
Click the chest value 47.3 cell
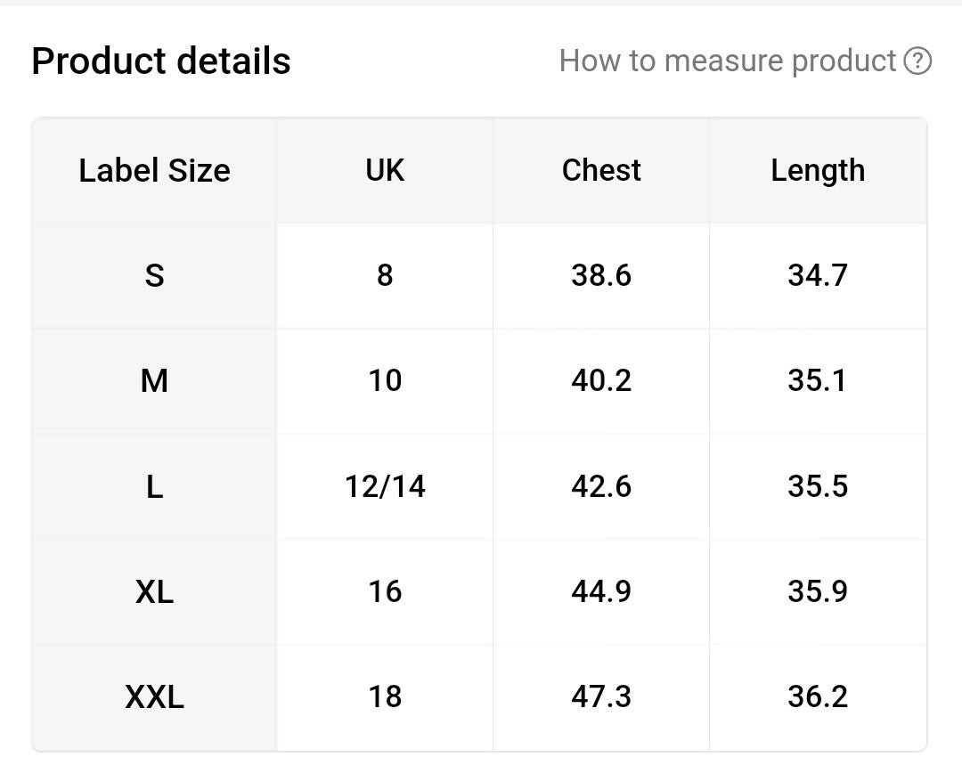pyautogui.click(x=601, y=696)
